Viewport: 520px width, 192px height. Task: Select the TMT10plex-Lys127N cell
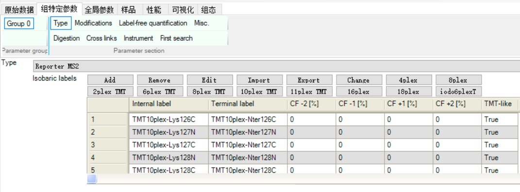click(169, 132)
